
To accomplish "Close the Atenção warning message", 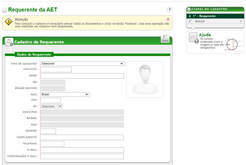I will [168, 19].
